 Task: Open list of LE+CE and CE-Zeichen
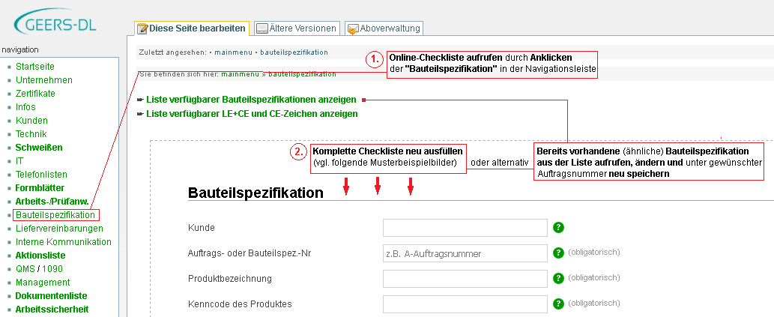252,114
